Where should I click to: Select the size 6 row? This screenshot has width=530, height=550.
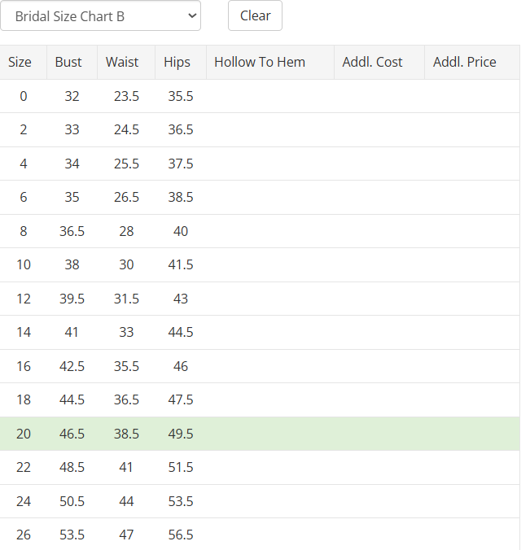260,197
